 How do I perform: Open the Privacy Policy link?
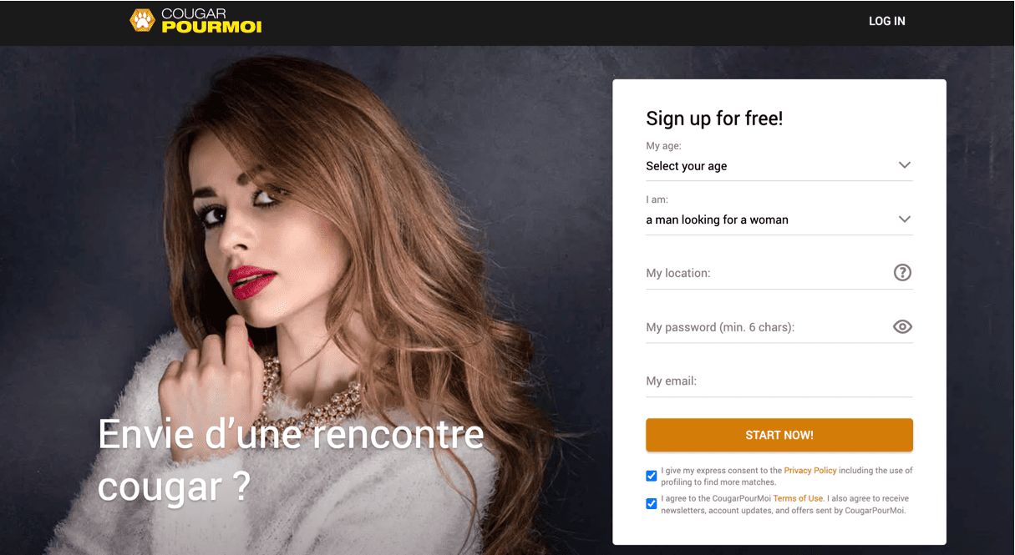coord(810,471)
